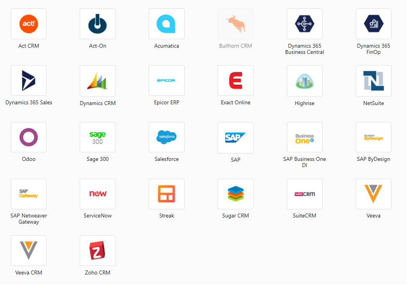Viewport: 410px width, 288px height.
Task: Click the 'Highrise' text label
Action: pos(305,103)
